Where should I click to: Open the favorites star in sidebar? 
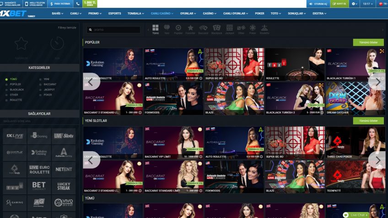pyautogui.click(x=21, y=44)
